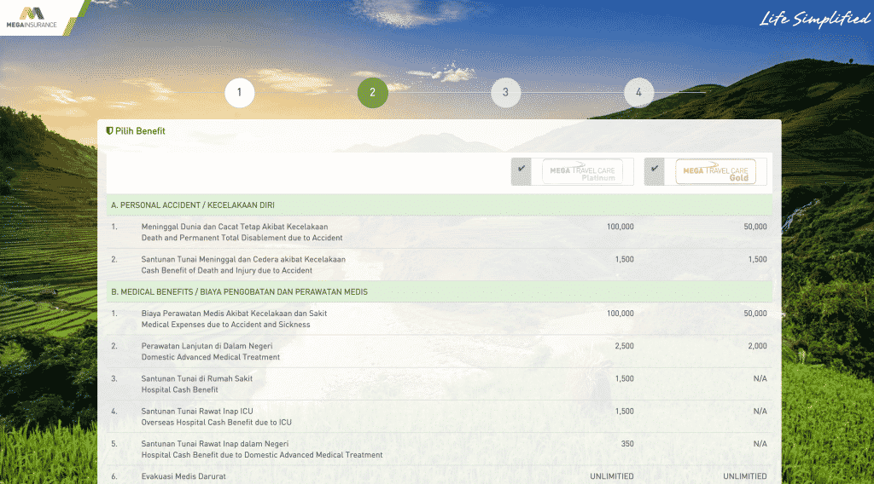Jump to step 3 circle
This screenshot has width=874, height=484.
pyautogui.click(x=505, y=92)
